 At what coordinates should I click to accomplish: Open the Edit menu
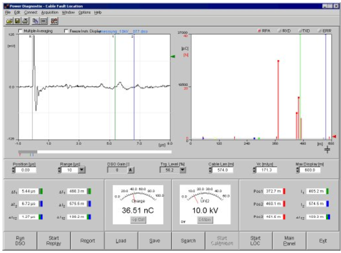coord(17,13)
